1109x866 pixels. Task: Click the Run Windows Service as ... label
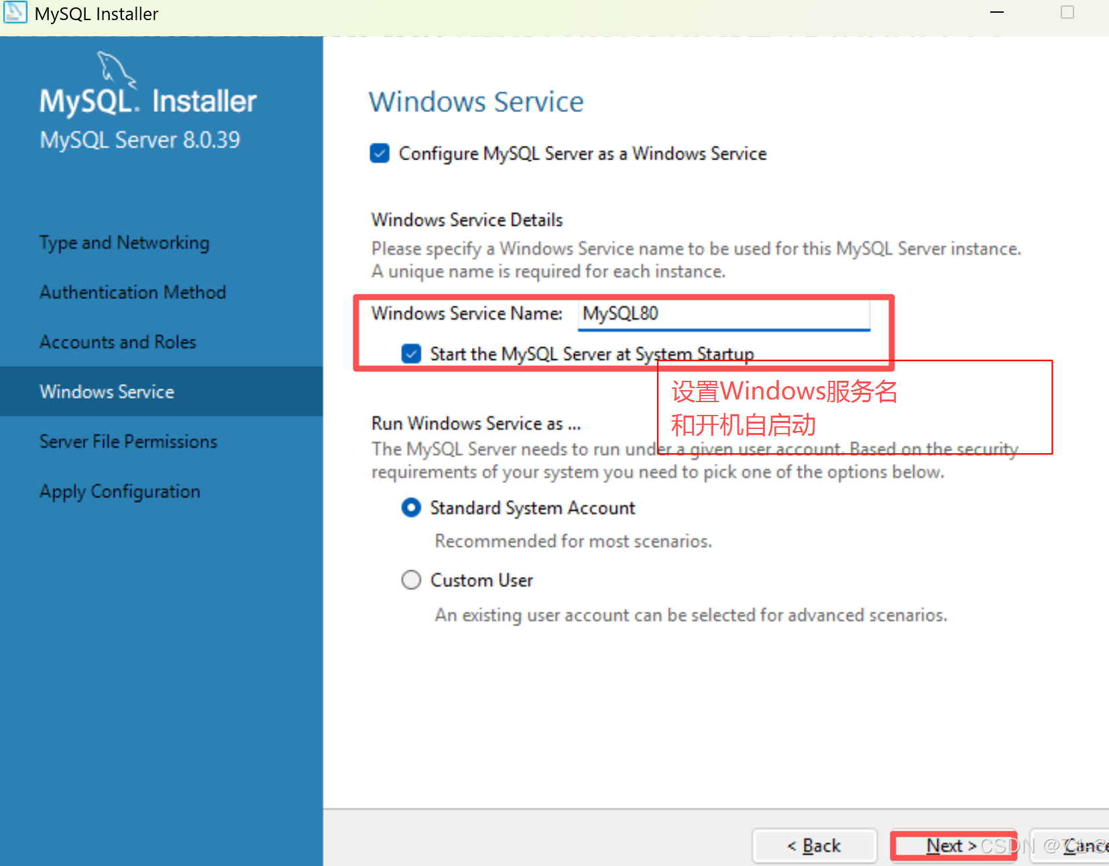476,424
